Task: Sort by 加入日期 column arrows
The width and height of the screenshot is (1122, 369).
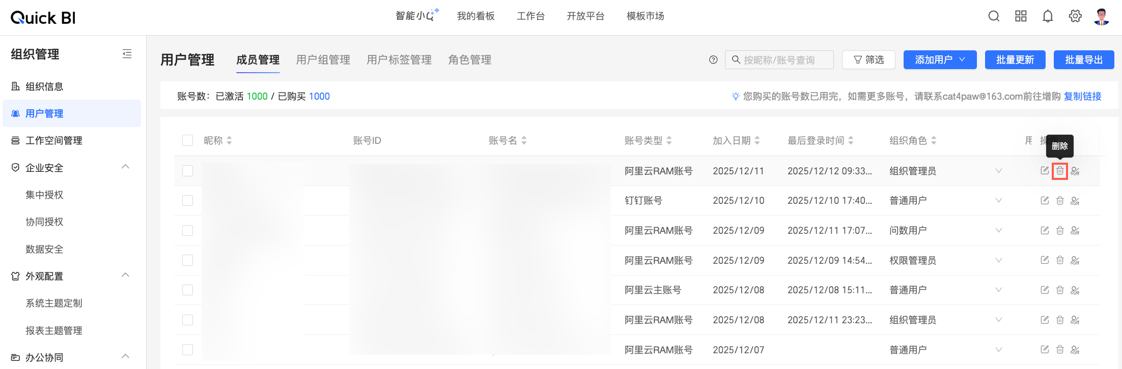Action: 757,140
